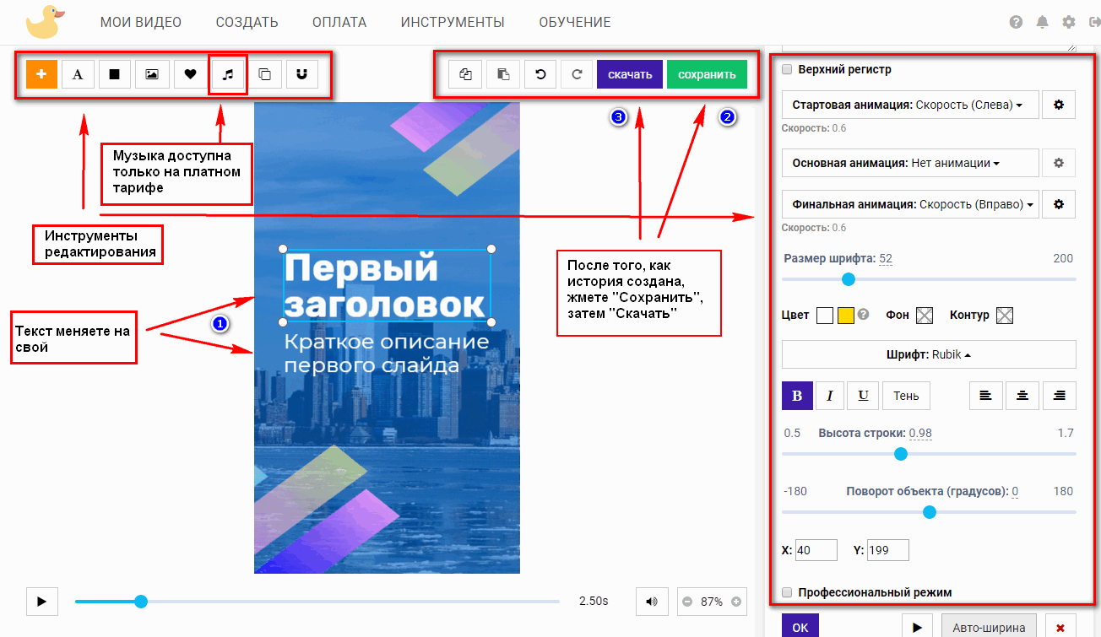Viewport: 1101px width, 637px height.
Task: Enable the Профессиональный режим checkbox
Action: point(788,592)
